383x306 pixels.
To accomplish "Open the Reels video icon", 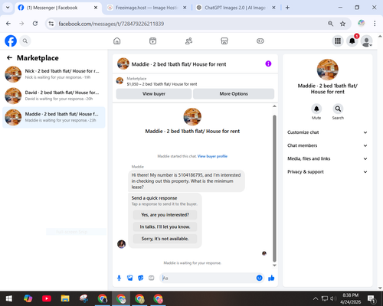I will click(152, 41).
